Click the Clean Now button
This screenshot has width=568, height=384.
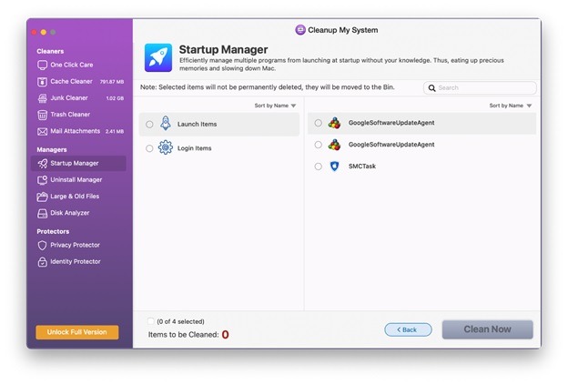488,329
